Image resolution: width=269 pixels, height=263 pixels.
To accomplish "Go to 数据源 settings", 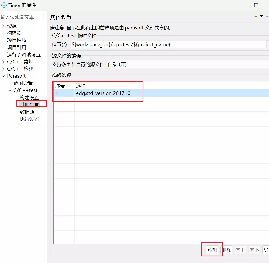I will pyautogui.click(x=27, y=112).
